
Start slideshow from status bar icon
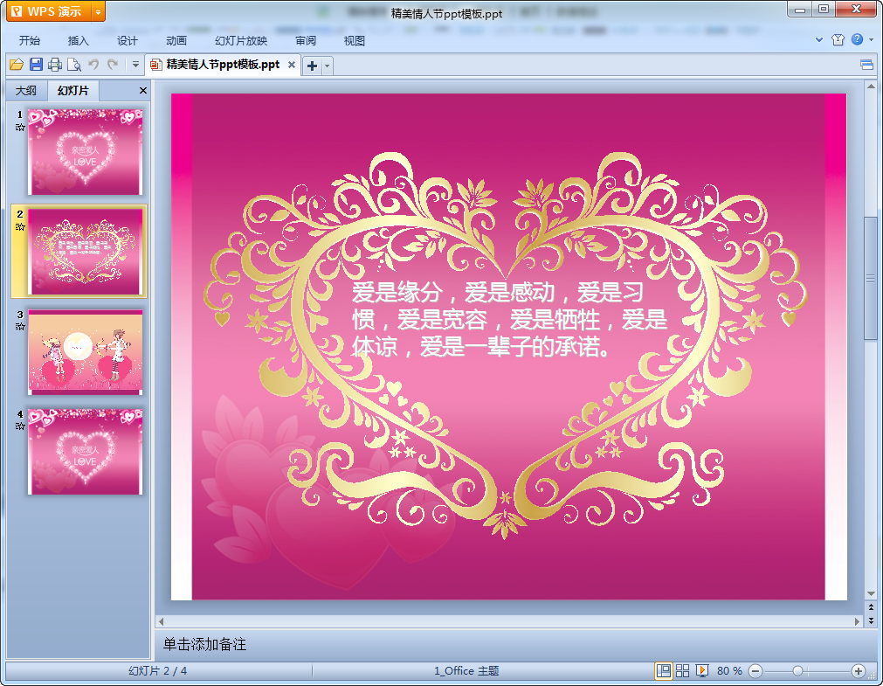[x=701, y=671]
